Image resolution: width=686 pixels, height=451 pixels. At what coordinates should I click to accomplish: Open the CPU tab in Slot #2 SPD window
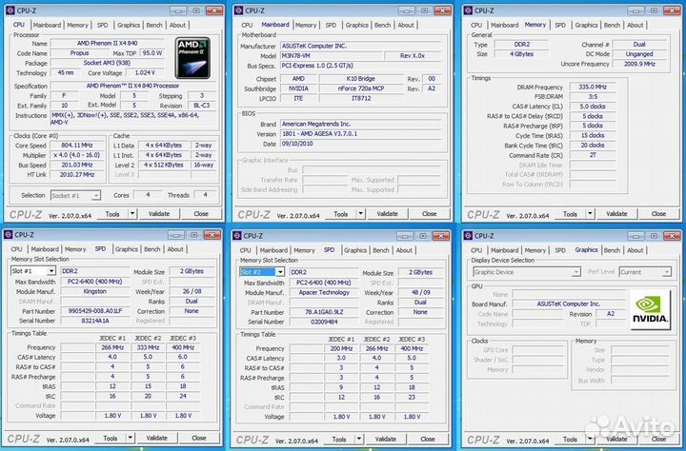coord(246,250)
